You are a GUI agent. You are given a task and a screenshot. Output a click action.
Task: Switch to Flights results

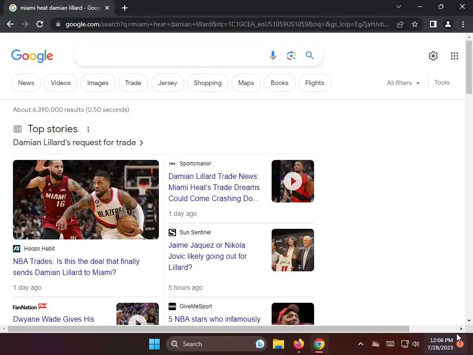315,83
